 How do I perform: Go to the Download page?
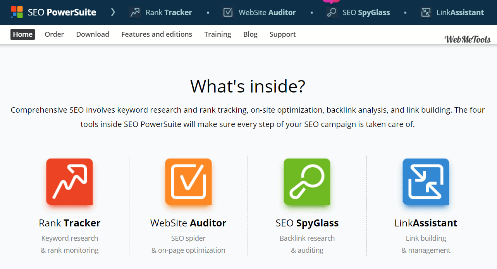coord(93,34)
